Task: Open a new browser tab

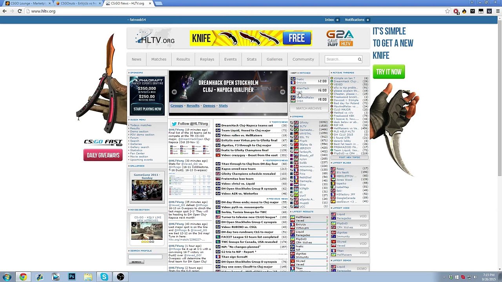Action: click(158, 3)
